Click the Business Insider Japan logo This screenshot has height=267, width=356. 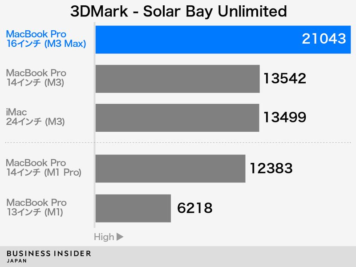click(49, 256)
